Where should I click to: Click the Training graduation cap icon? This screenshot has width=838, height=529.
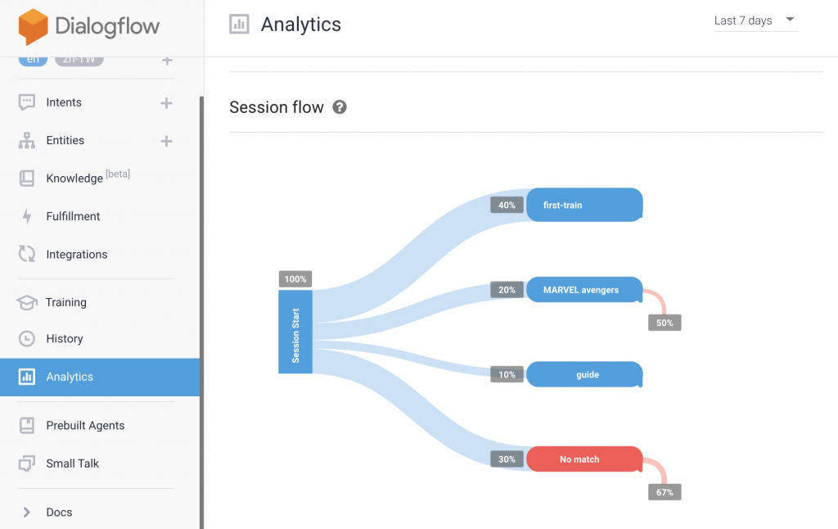pos(27,302)
